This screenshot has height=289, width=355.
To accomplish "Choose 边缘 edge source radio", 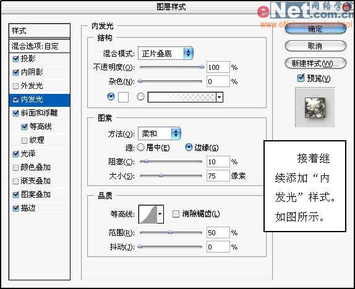I will click(x=189, y=148).
